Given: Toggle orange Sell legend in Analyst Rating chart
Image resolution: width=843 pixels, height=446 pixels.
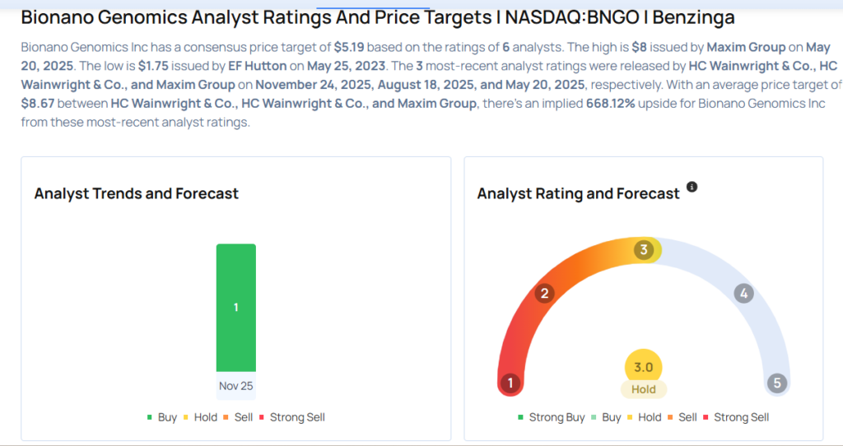Looking at the screenshot, I should click(682, 417).
